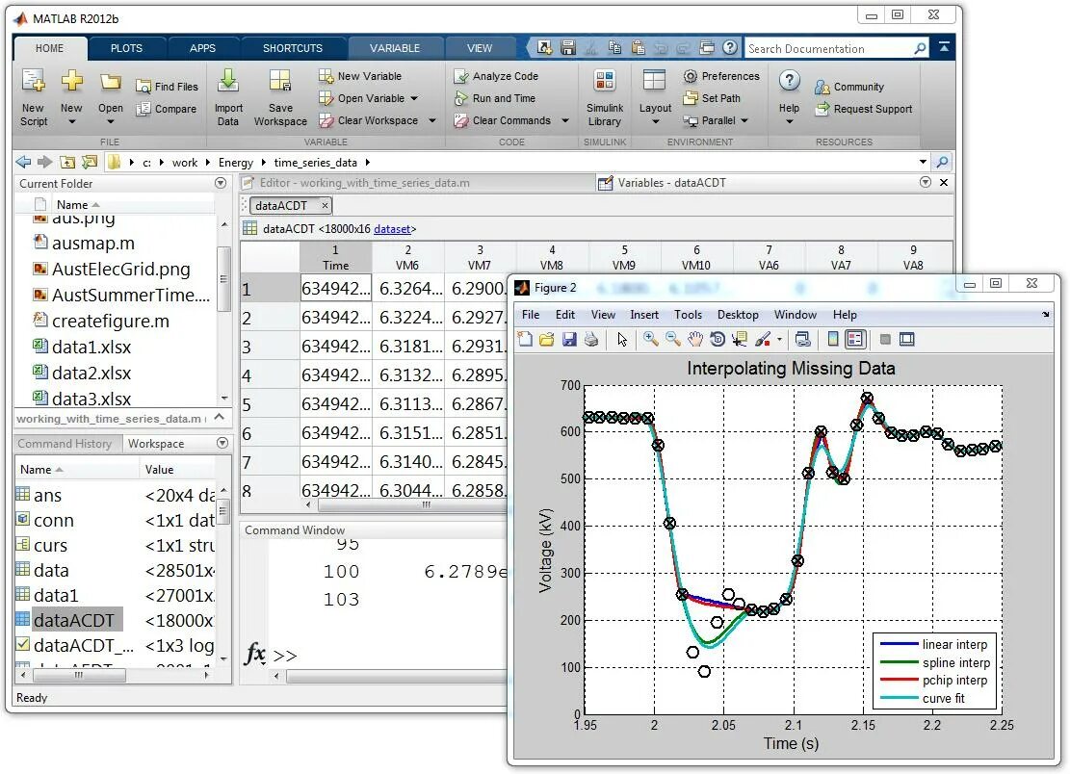Toggle the Link Plot button
1070x774 pixels.
[x=802, y=339]
